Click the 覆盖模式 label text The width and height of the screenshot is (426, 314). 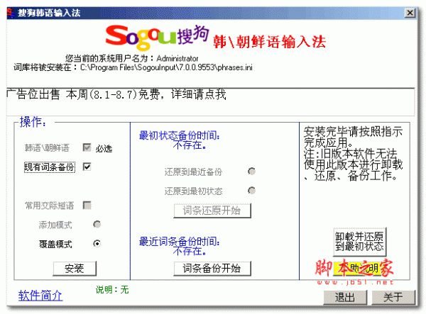(55, 244)
